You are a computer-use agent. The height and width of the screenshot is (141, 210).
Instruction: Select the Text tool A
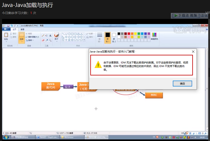tap(50, 36)
